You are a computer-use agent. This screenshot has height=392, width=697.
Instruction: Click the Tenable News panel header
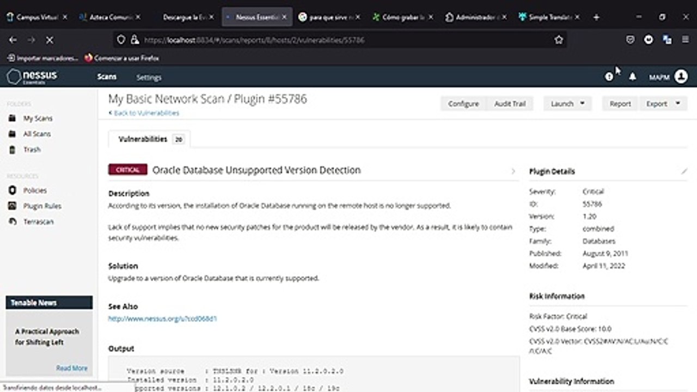49,303
